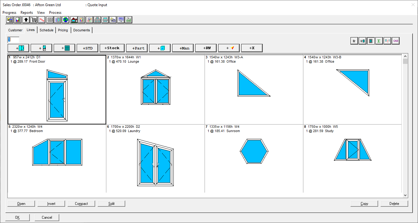This screenshot has width=418, height=223.
Task: Open the Reports menu
Action: click(x=27, y=13)
